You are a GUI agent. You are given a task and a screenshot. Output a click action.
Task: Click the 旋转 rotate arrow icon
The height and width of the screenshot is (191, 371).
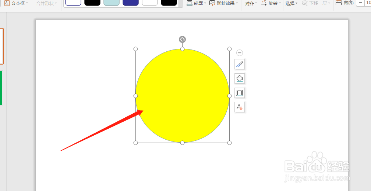click(x=264, y=3)
